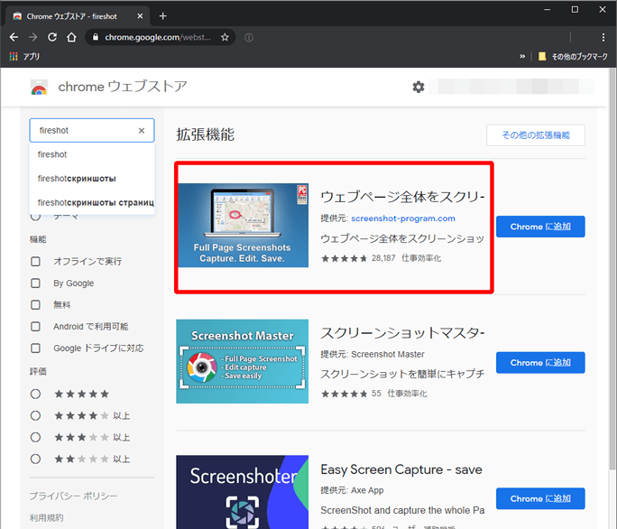Click the page vertical scrollbar
The height and width of the screenshot is (529, 617).
(x=612, y=268)
